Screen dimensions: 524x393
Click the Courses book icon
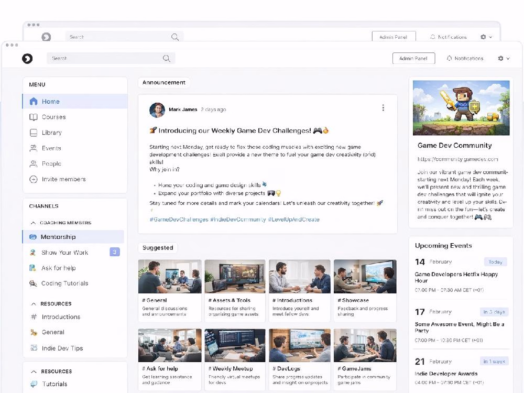pyautogui.click(x=34, y=117)
